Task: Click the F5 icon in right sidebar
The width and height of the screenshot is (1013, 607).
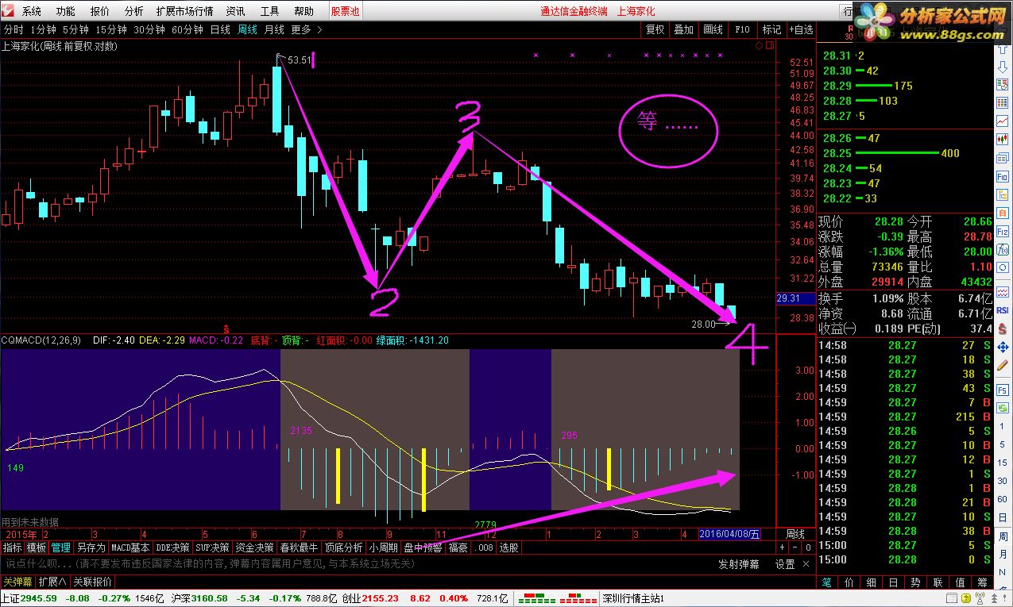Action: 1003,390
